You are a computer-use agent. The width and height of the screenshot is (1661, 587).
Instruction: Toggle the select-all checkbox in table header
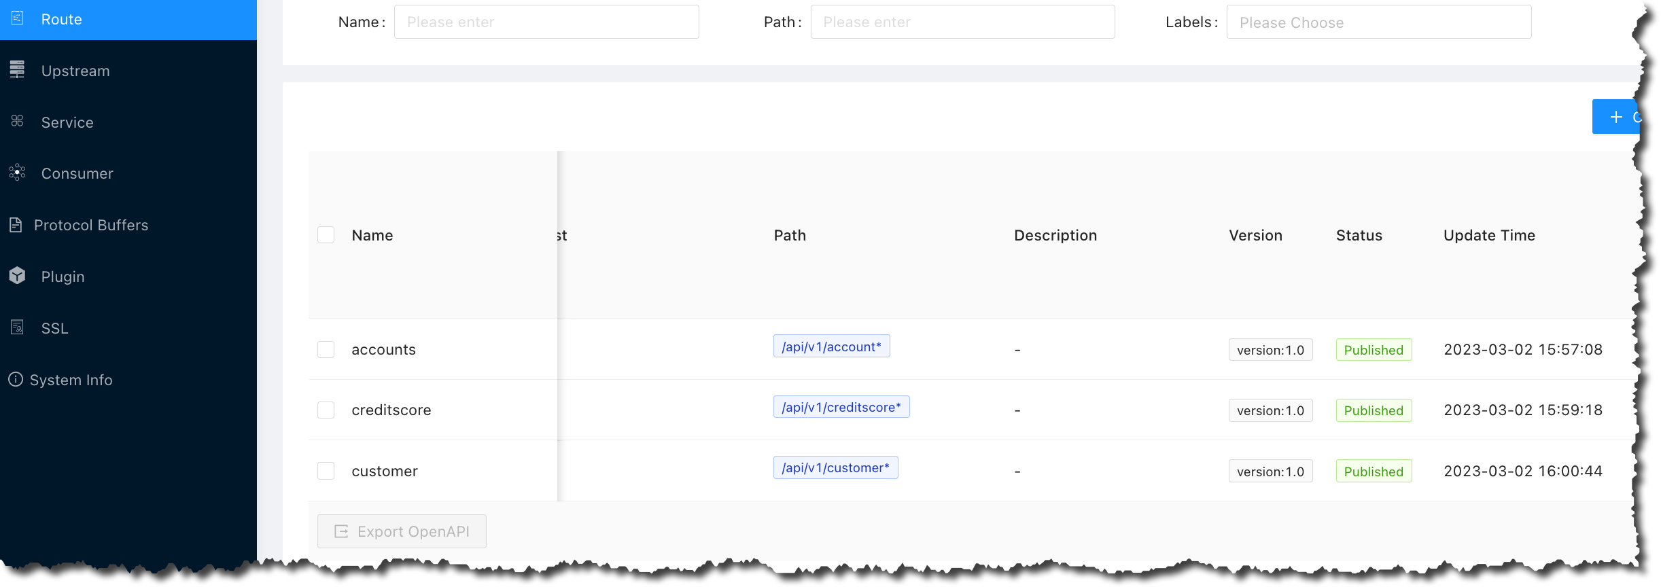point(326,235)
